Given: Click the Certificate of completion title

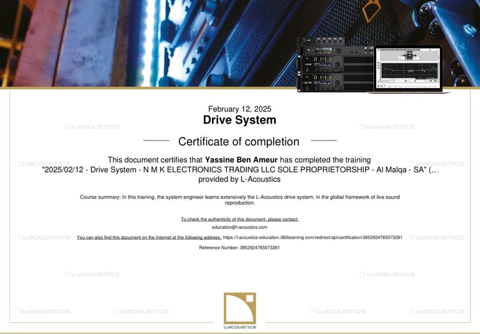Looking at the screenshot, I should (239, 141).
